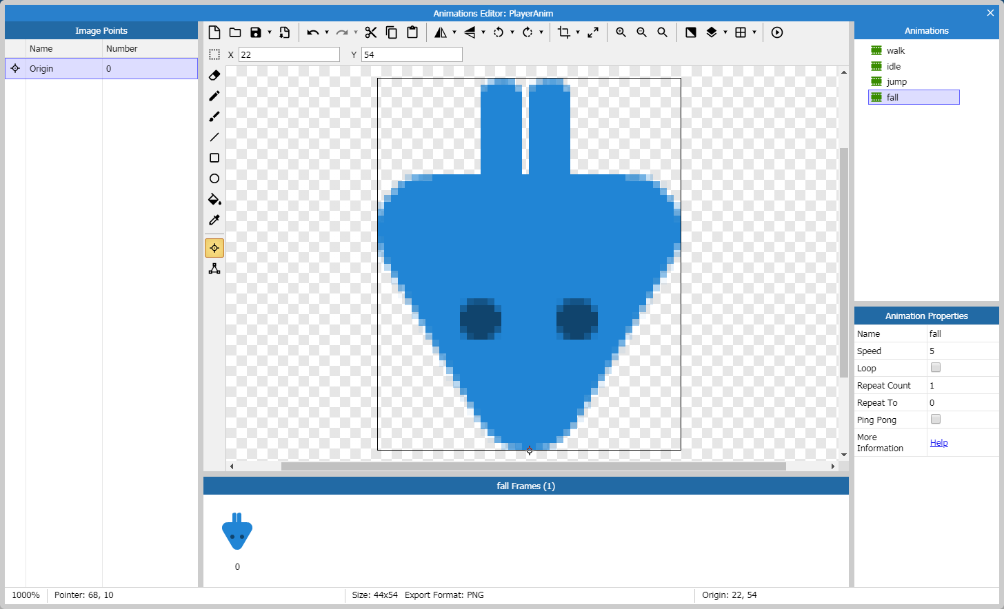Select frame 0 thumbnail in fall Frames
This screenshot has width=1004, height=609.
tap(237, 532)
